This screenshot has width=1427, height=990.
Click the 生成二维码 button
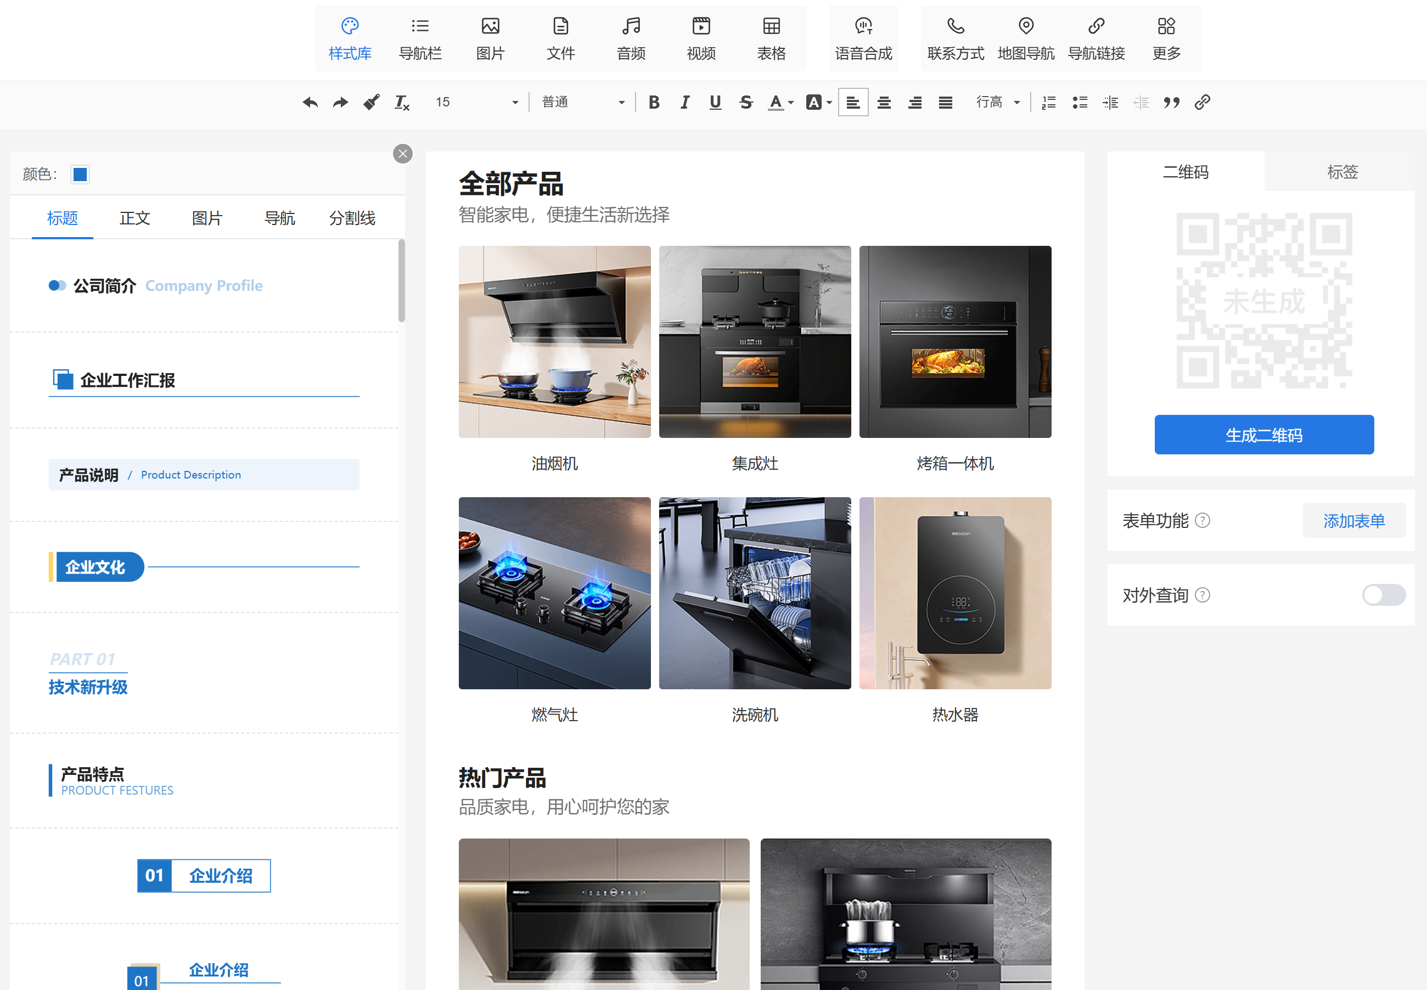coord(1264,435)
